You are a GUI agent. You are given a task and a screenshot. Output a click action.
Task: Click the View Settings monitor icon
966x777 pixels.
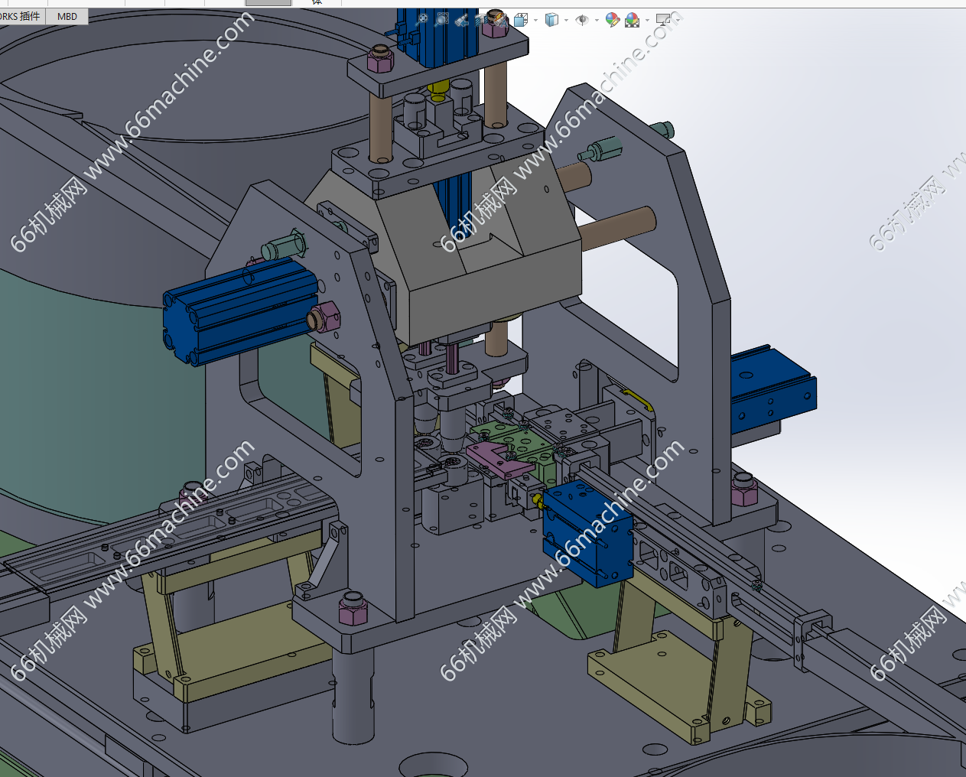point(663,20)
